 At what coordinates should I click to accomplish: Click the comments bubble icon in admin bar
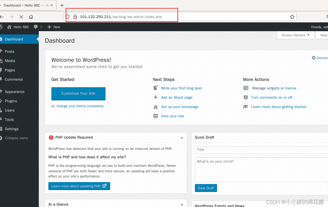point(36,27)
